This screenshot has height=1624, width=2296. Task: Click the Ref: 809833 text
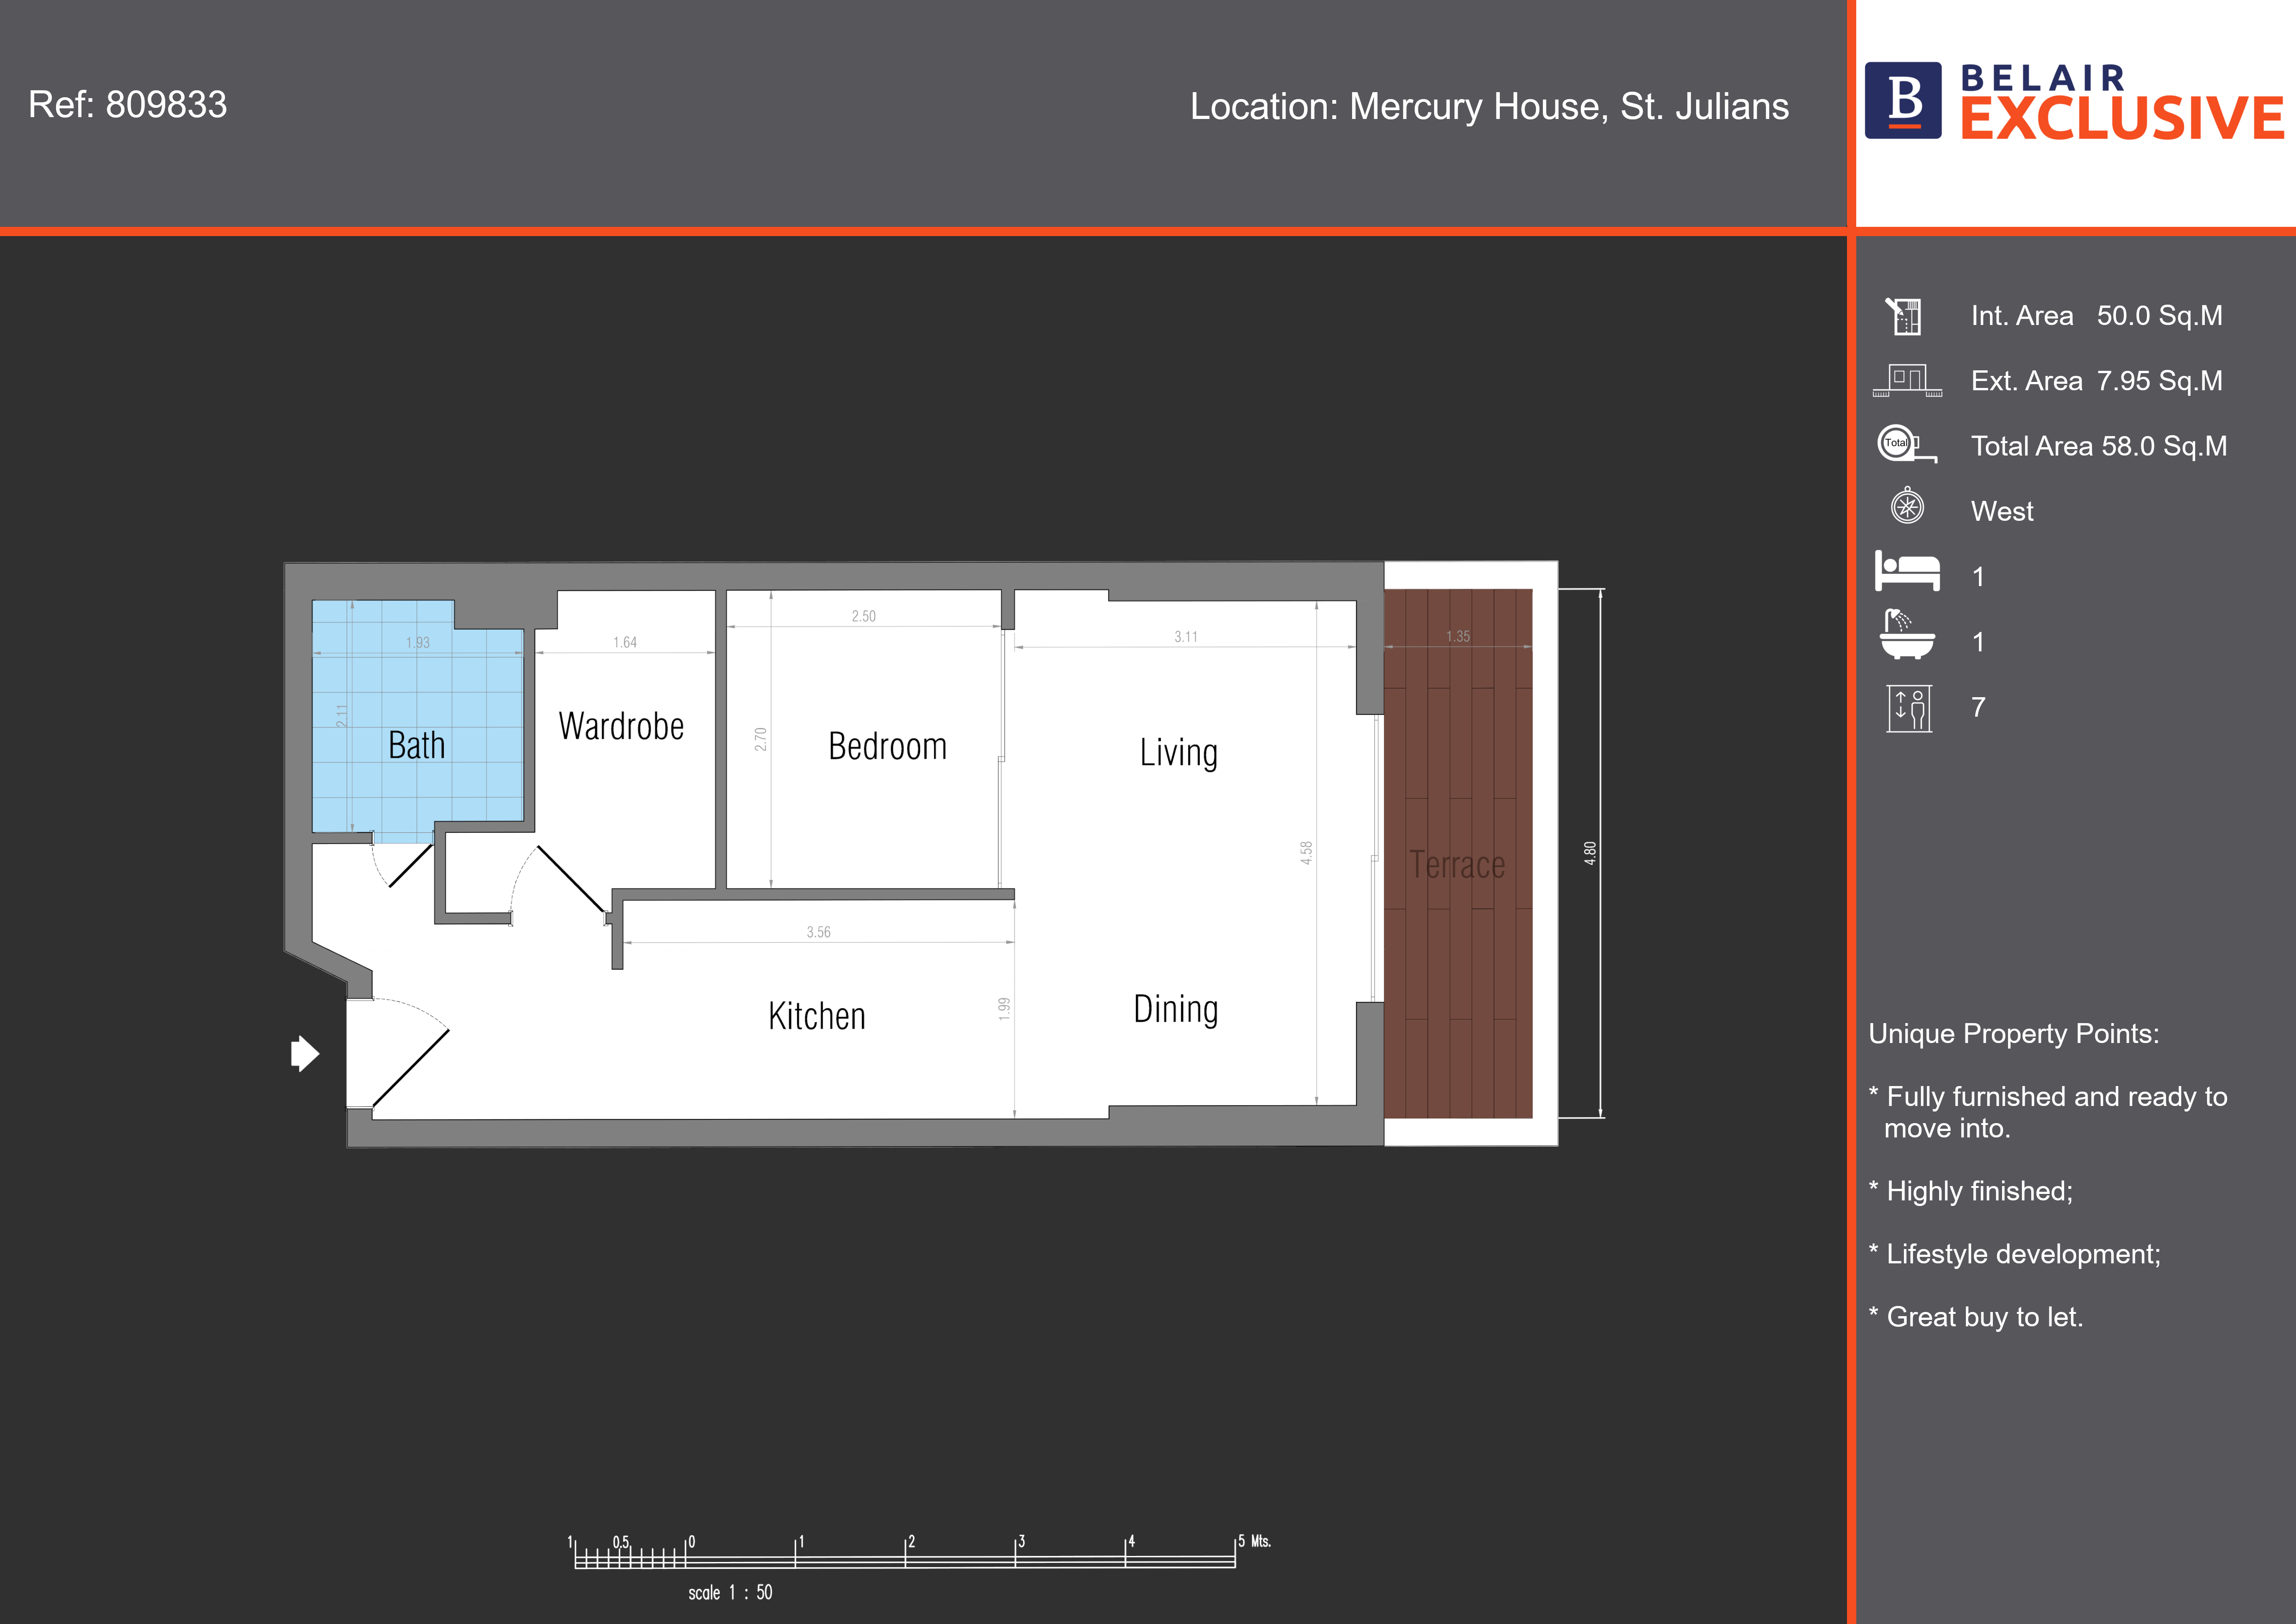(128, 105)
